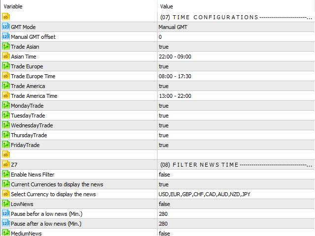Click the integer icon beside Manual GMT offset

tap(6, 37)
